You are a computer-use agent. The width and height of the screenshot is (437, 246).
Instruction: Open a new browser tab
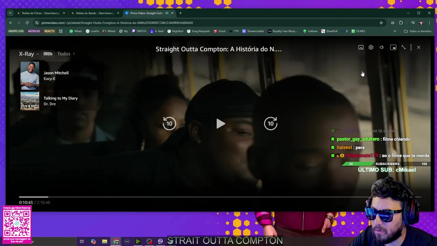(x=180, y=13)
